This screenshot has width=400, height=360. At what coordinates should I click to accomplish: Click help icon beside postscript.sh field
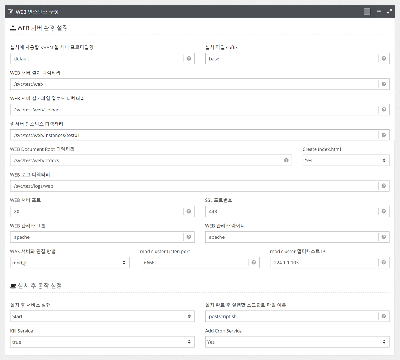384,316
